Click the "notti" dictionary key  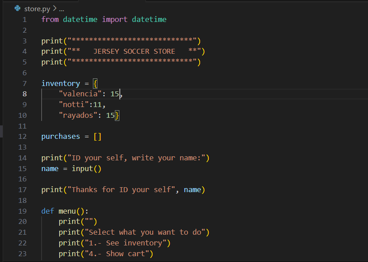(x=74, y=105)
